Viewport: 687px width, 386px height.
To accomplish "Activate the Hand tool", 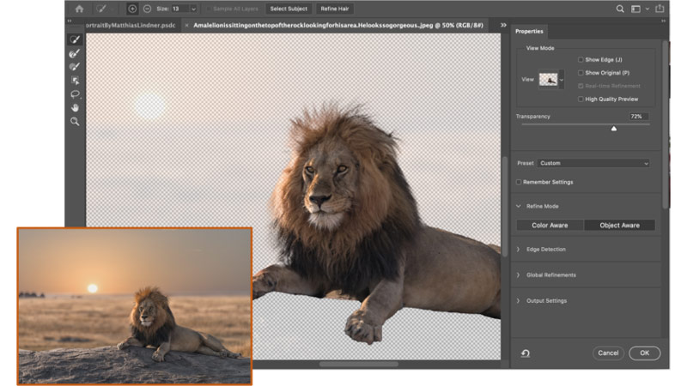I will point(76,108).
